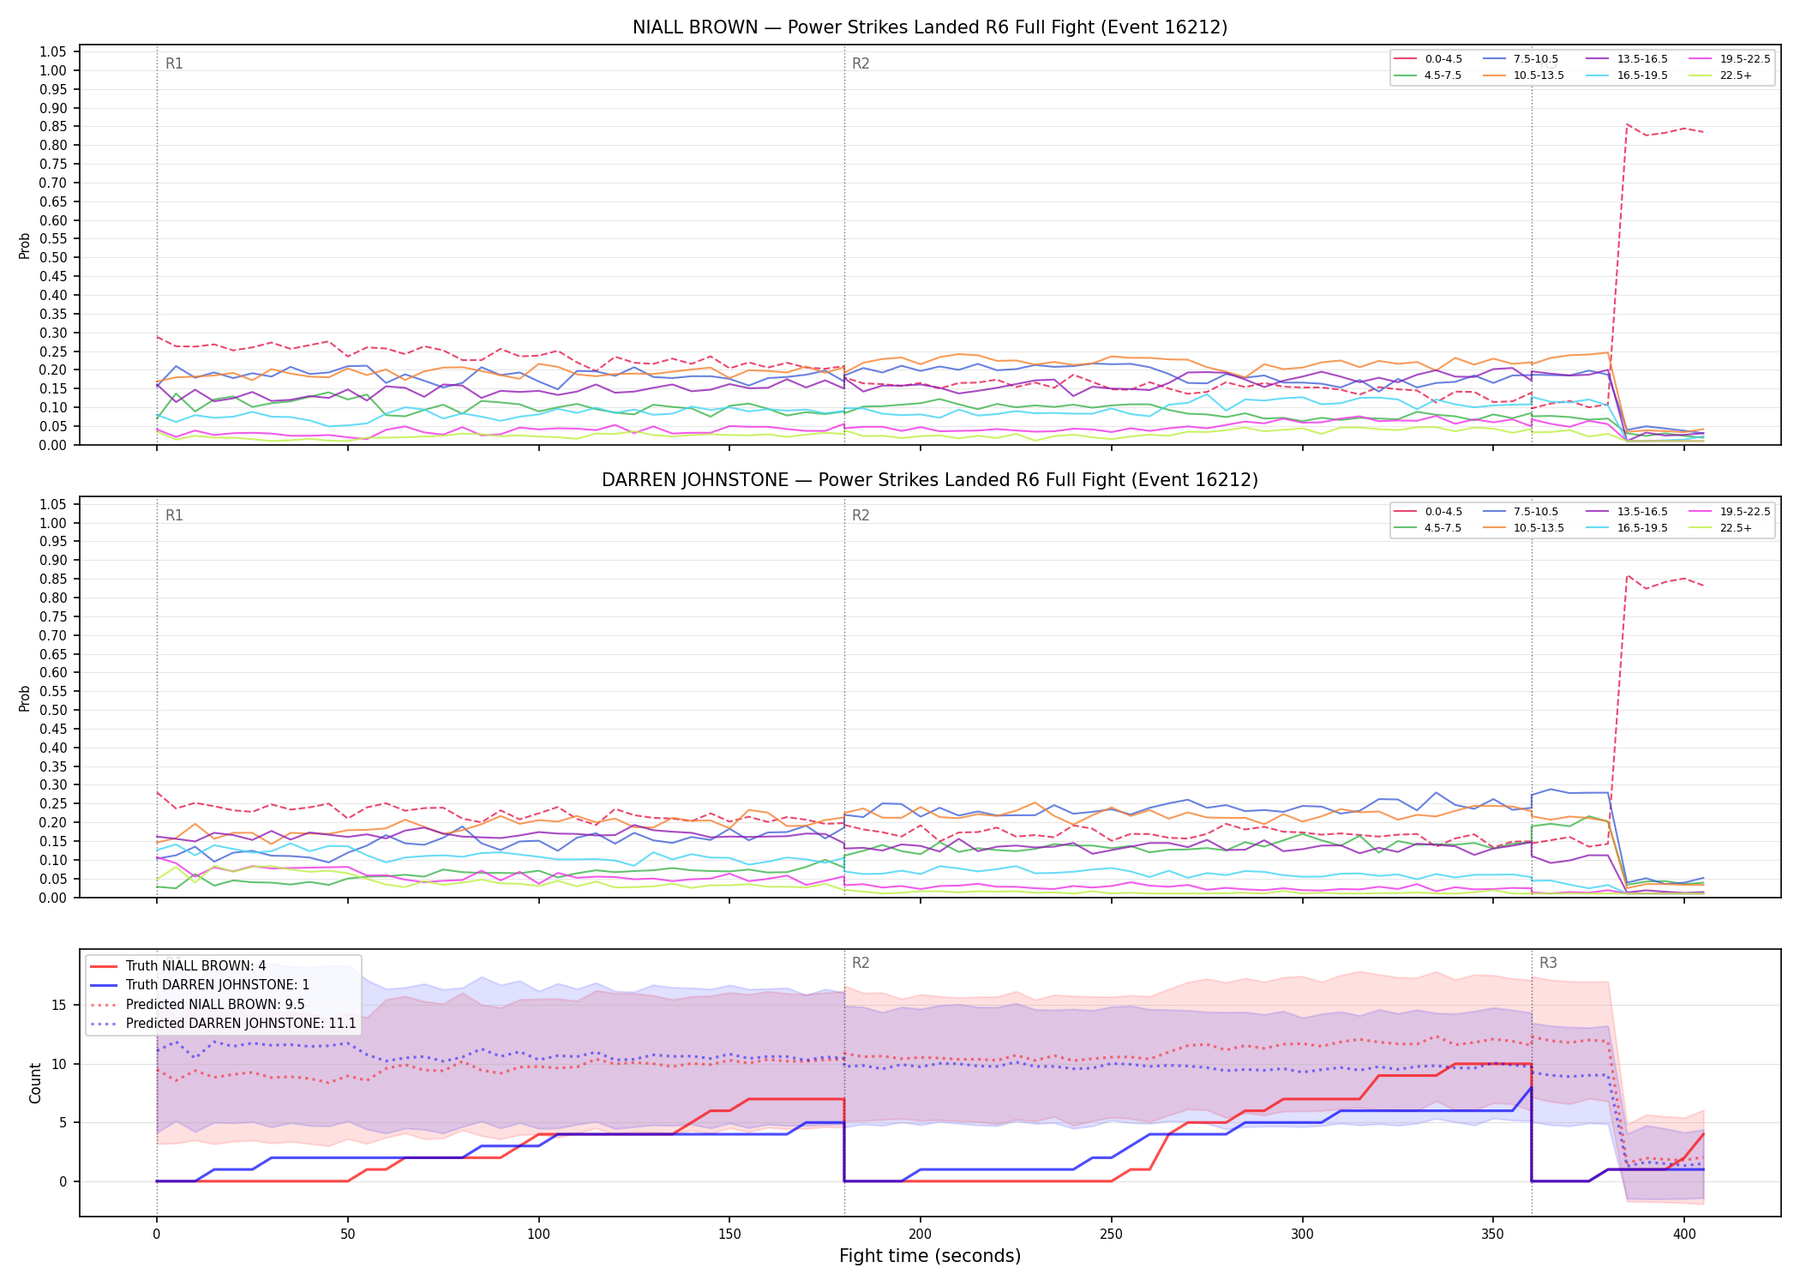This screenshot has height=1286, width=1800.
Task: Click the '1.05' tick on NIALL BROWN Prob axis
Action: (x=53, y=52)
